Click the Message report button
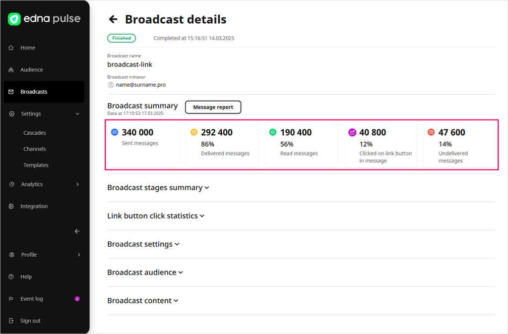 click(213, 107)
